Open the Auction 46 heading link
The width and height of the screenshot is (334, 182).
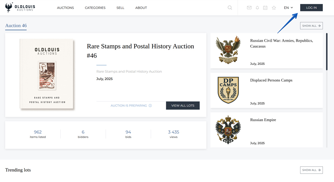[x=16, y=25]
